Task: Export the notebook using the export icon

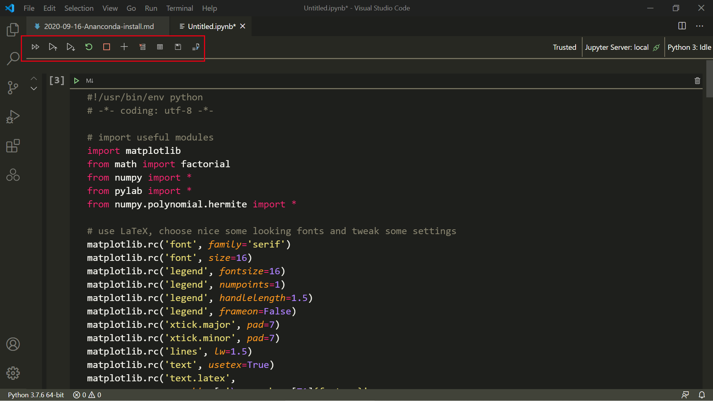Action: 196,47
